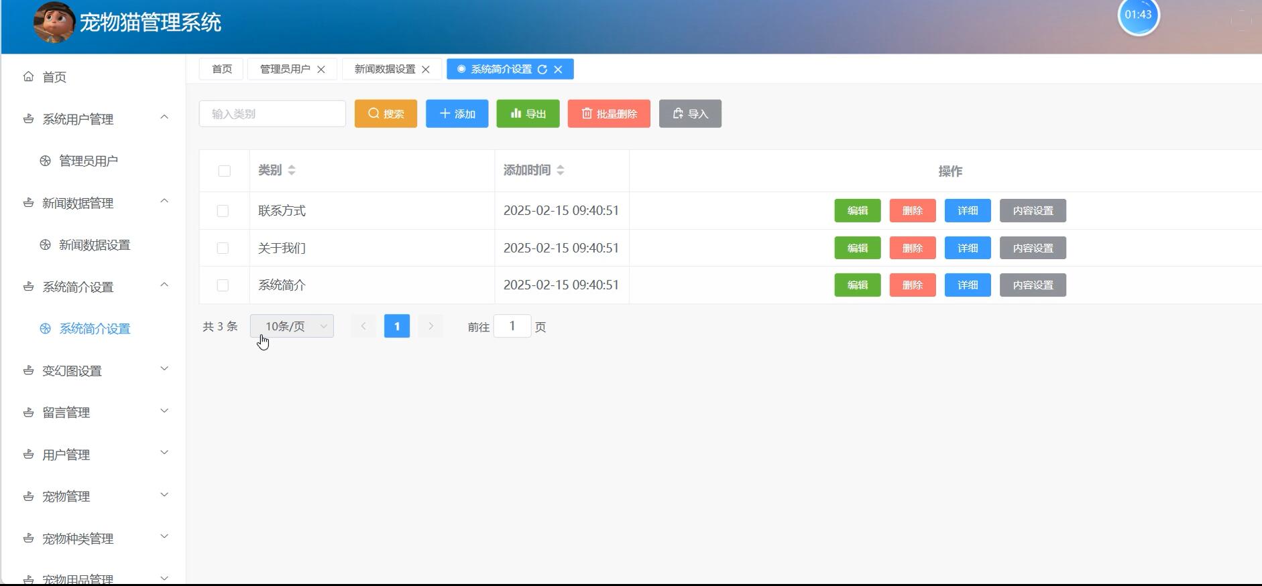The image size is (1262, 586).
Task: Click the refresh icon on 系统简介设置 tab
Action: pyautogui.click(x=542, y=69)
